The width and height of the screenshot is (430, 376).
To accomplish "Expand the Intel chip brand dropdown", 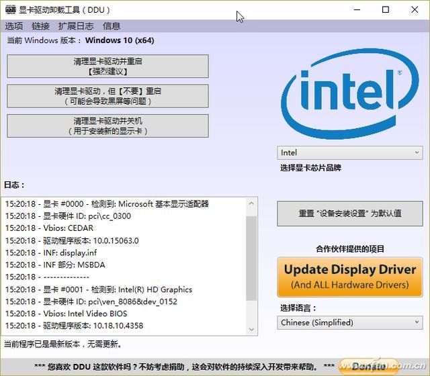I will point(350,152).
